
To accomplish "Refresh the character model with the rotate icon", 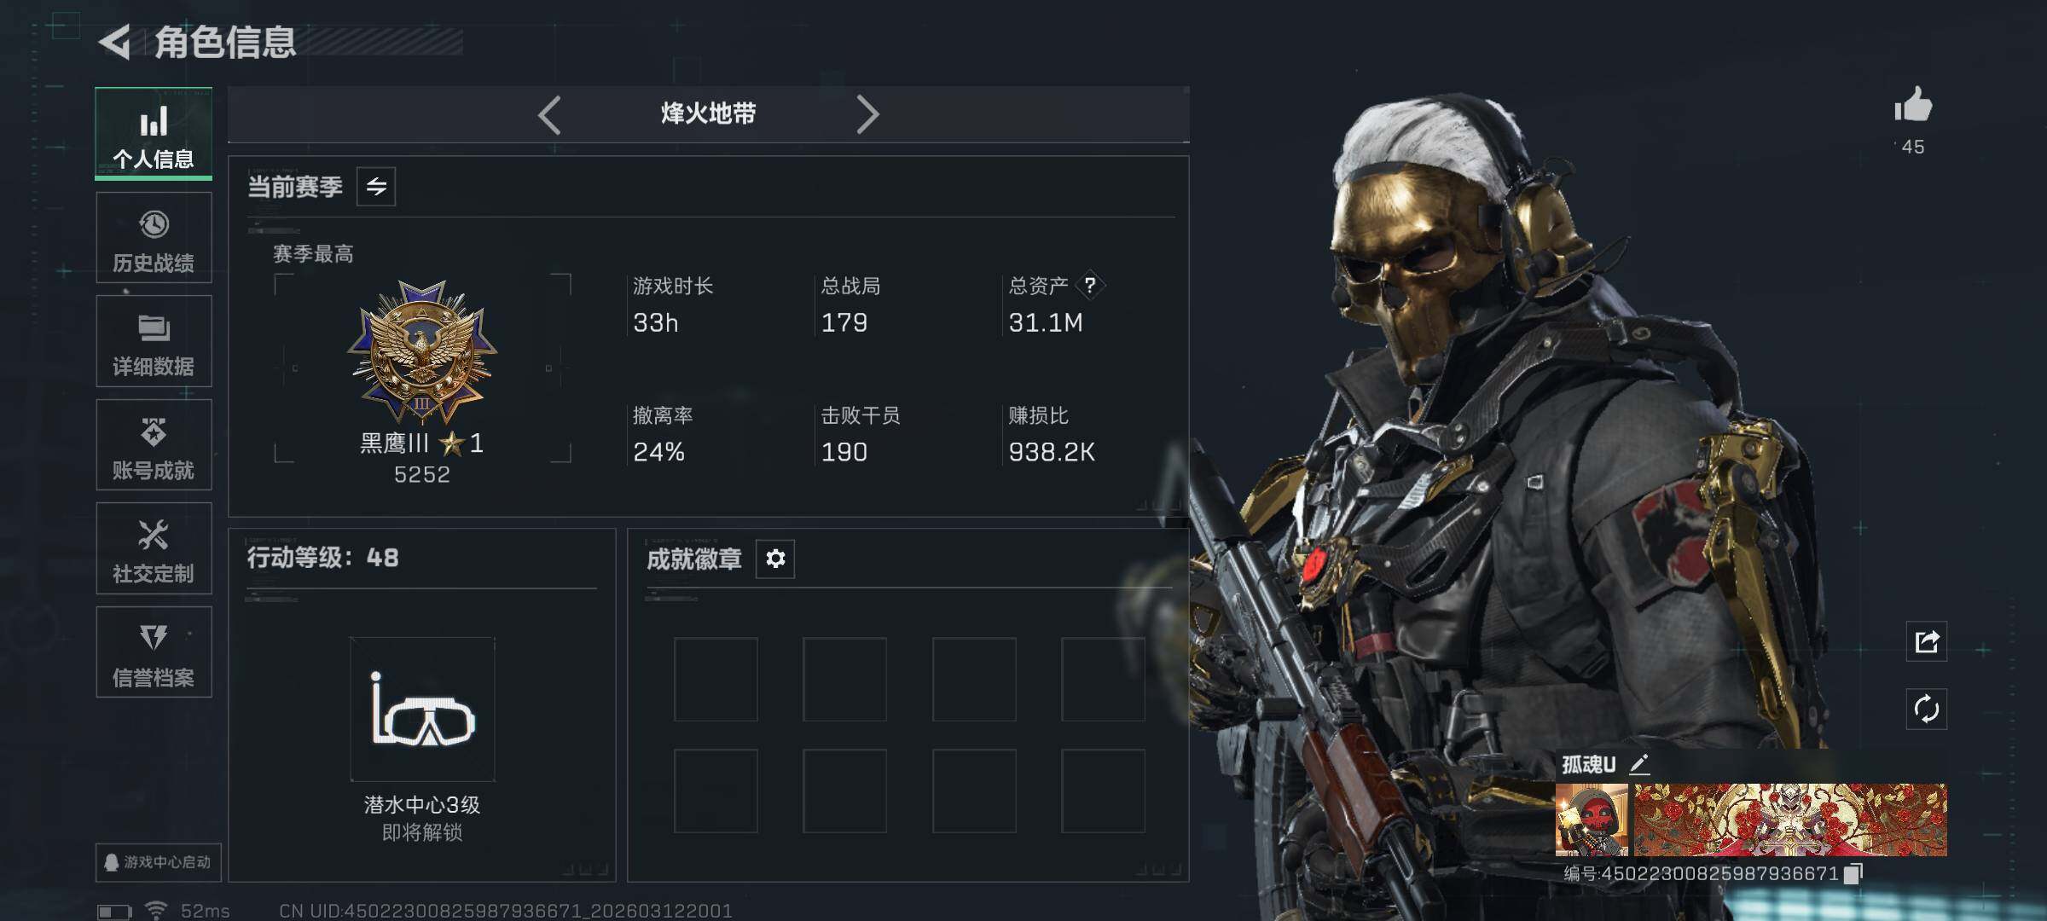I will 1927,710.
